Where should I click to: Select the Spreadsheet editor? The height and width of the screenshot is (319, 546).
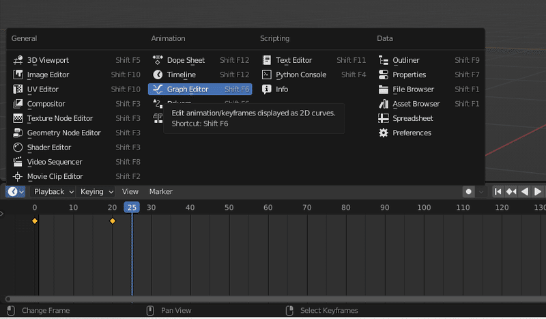coord(429,118)
